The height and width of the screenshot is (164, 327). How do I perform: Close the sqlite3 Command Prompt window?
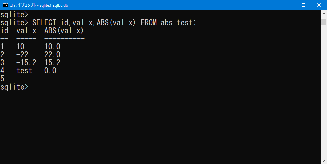[319, 5]
